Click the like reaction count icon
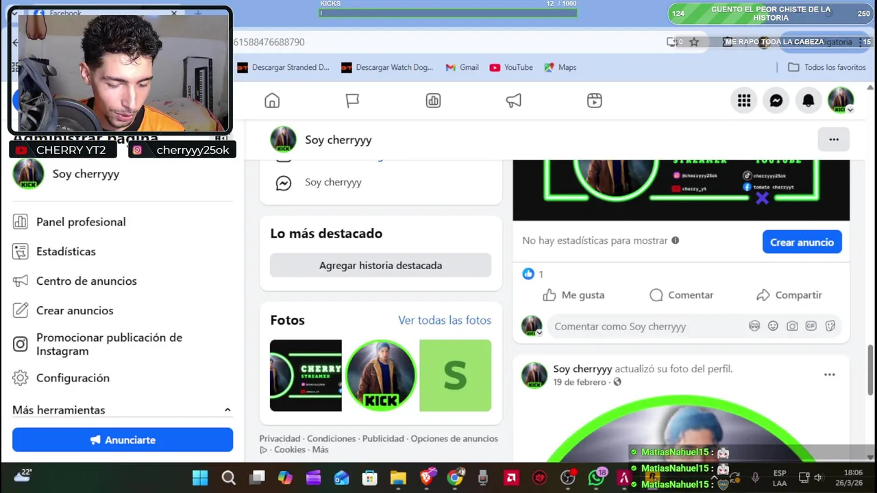Viewport: 877px width, 493px height. [528, 274]
